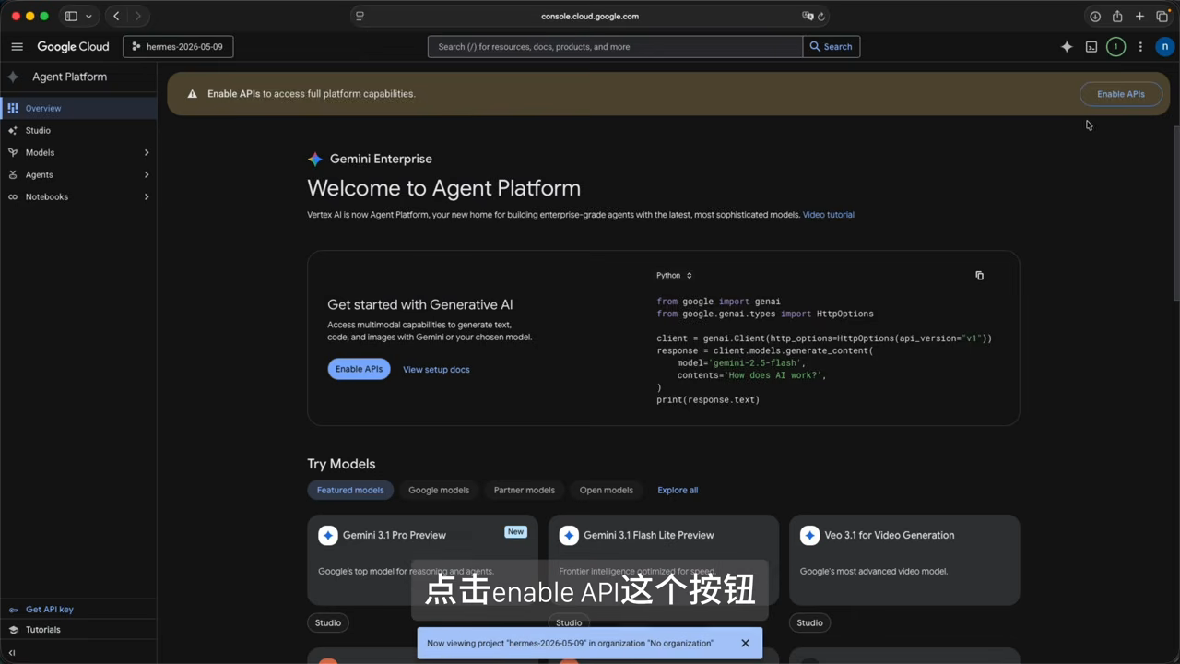Click the browser address bar URL
Screen dimensions: 1180x664
pos(590,16)
